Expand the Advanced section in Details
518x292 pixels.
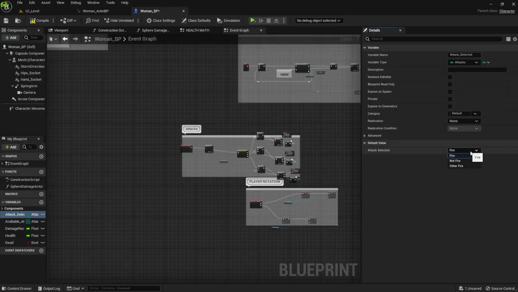[x=365, y=136]
